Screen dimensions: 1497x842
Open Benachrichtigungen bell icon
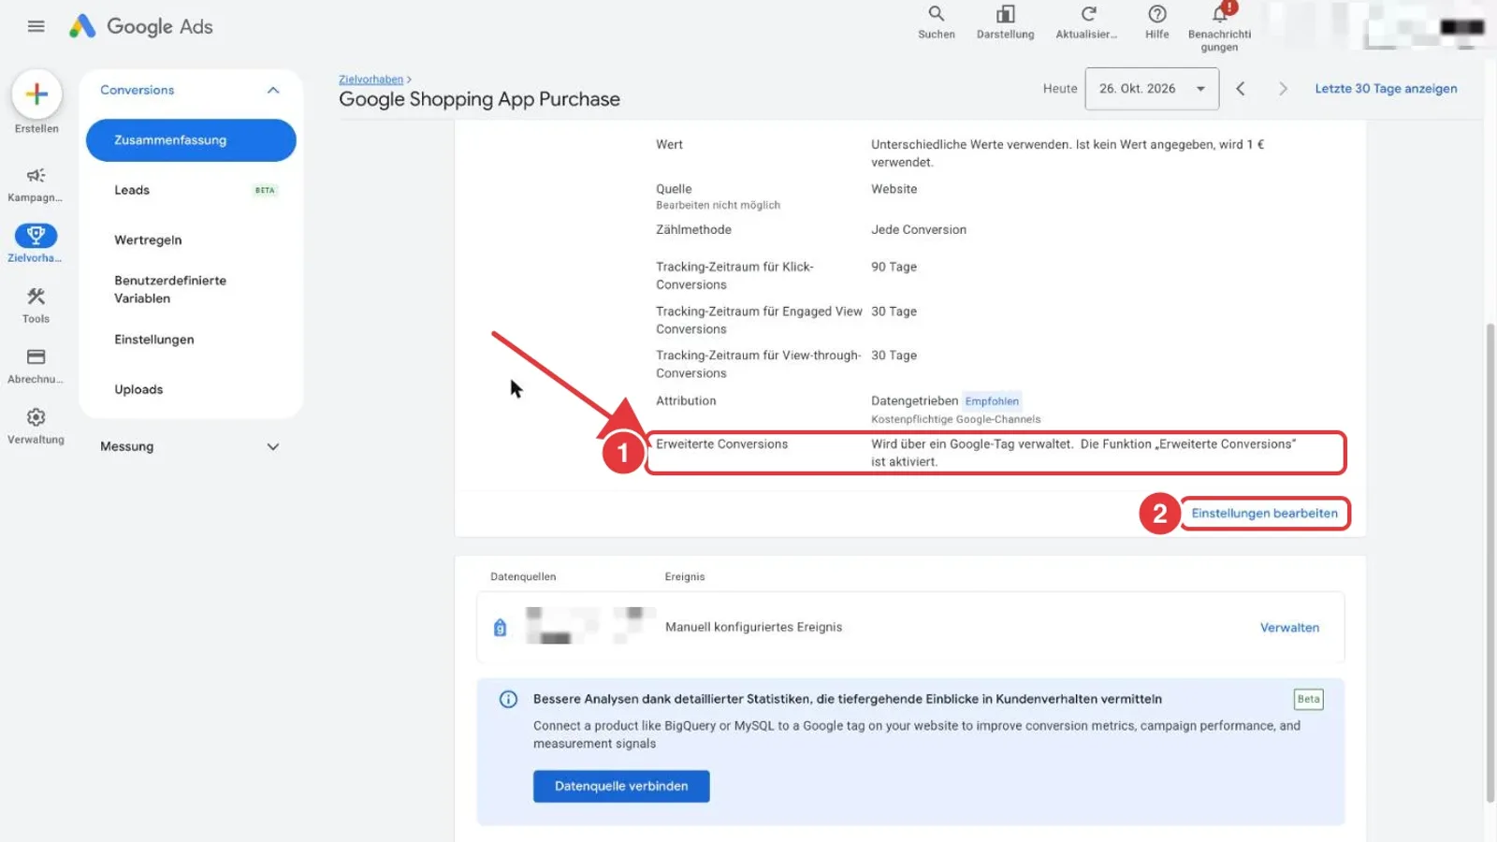(x=1220, y=13)
